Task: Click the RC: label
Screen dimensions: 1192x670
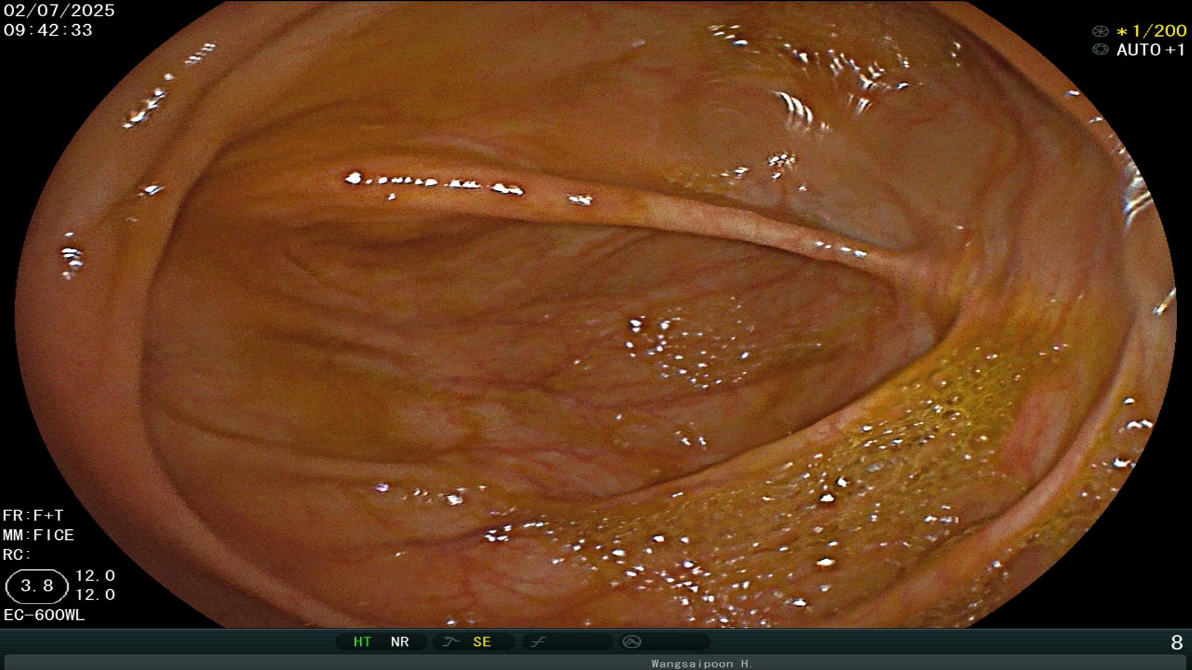Action: (x=17, y=555)
